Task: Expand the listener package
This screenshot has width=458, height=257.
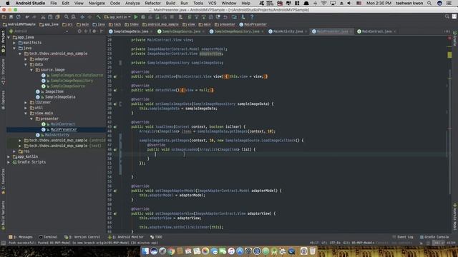Action: click(26, 103)
